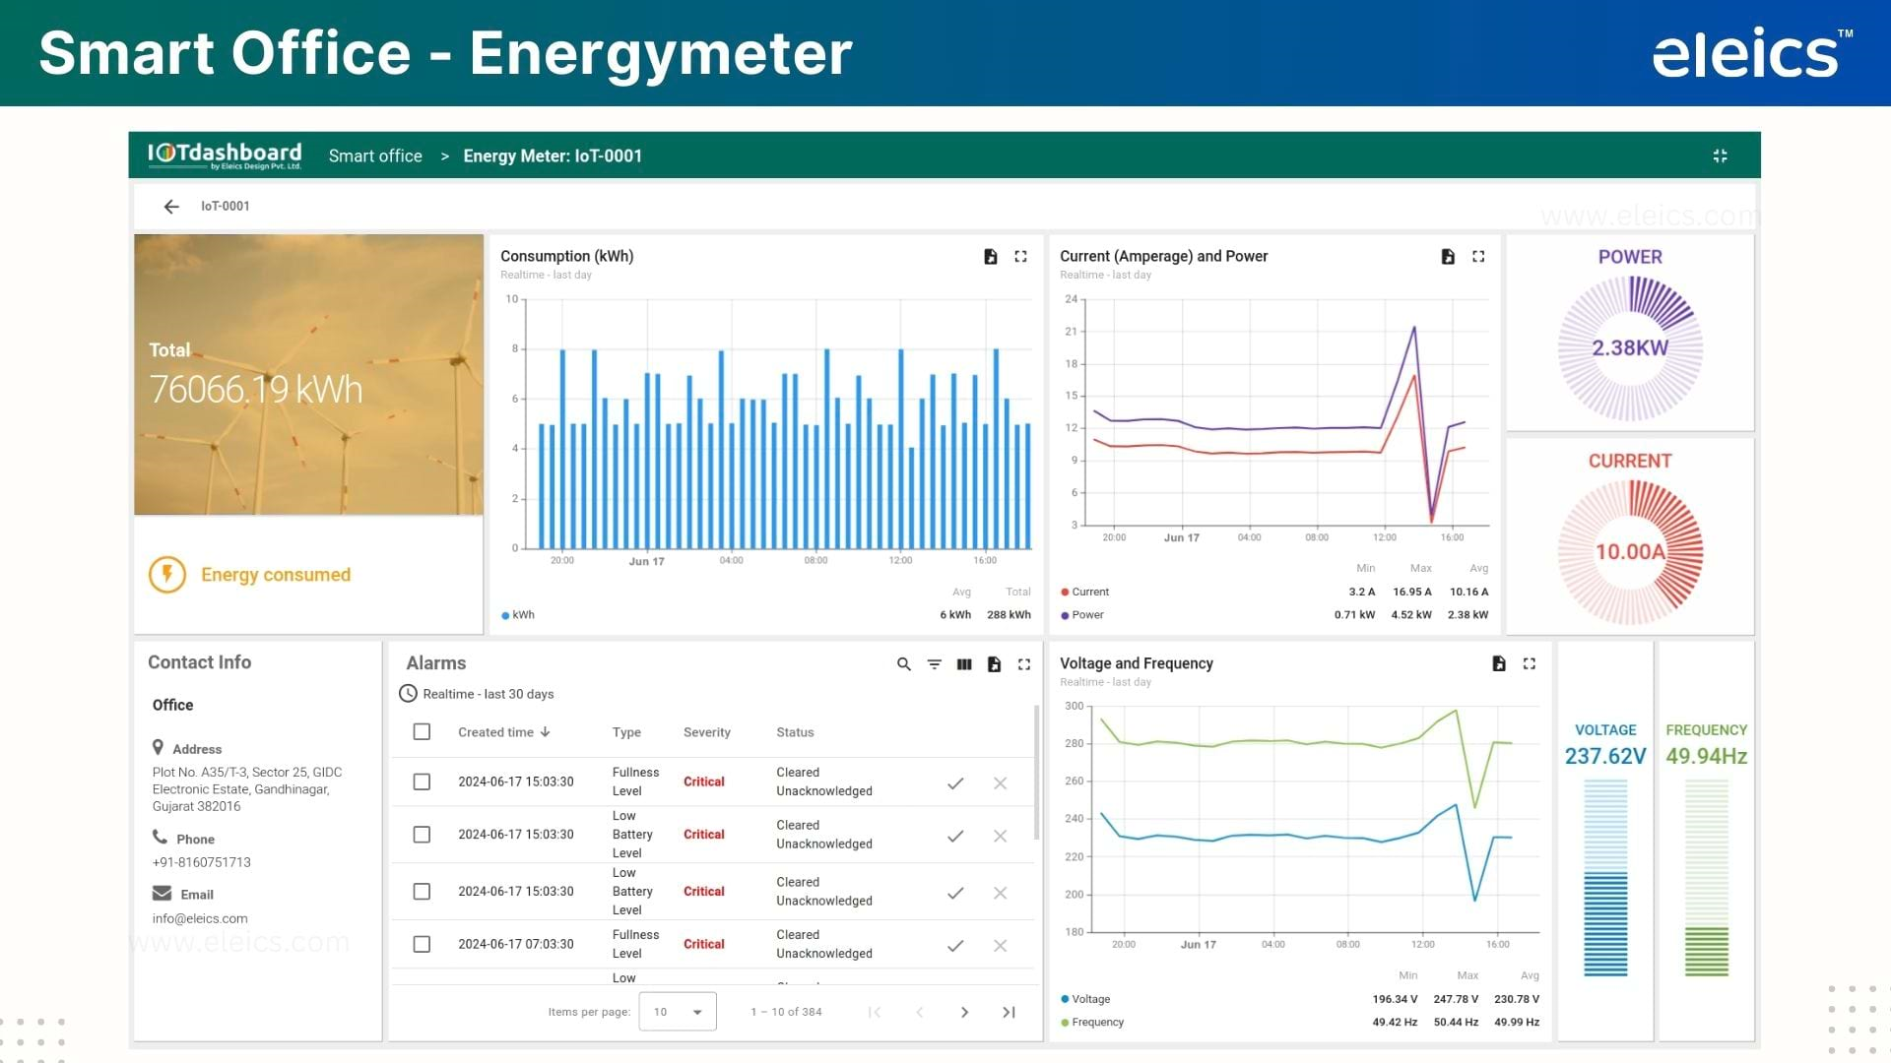
Task: Sort alarms by Status column
Action: (795, 732)
